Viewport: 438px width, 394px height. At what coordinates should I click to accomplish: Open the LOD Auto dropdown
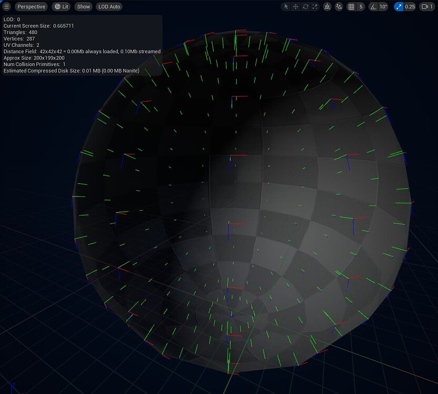(x=109, y=6)
